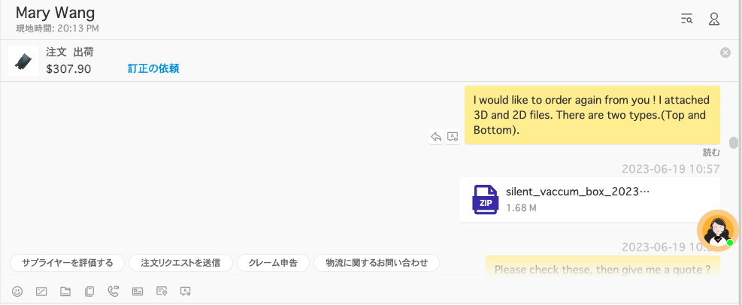Screen dimensions: 742x305
Task: Open Mary Wang's contact profile icon
Action: (x=714, y=20)
